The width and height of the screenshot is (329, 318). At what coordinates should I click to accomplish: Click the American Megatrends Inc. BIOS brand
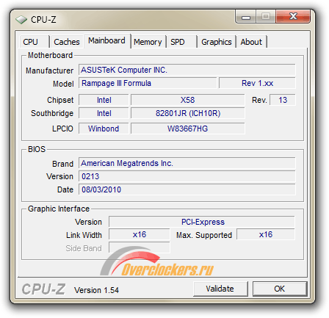click(x=187, y=163)
